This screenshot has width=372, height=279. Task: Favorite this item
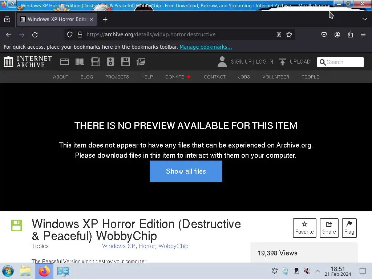tap(304, 228)
